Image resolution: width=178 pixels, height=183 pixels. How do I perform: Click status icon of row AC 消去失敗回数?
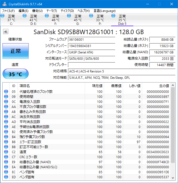[6, 117]
